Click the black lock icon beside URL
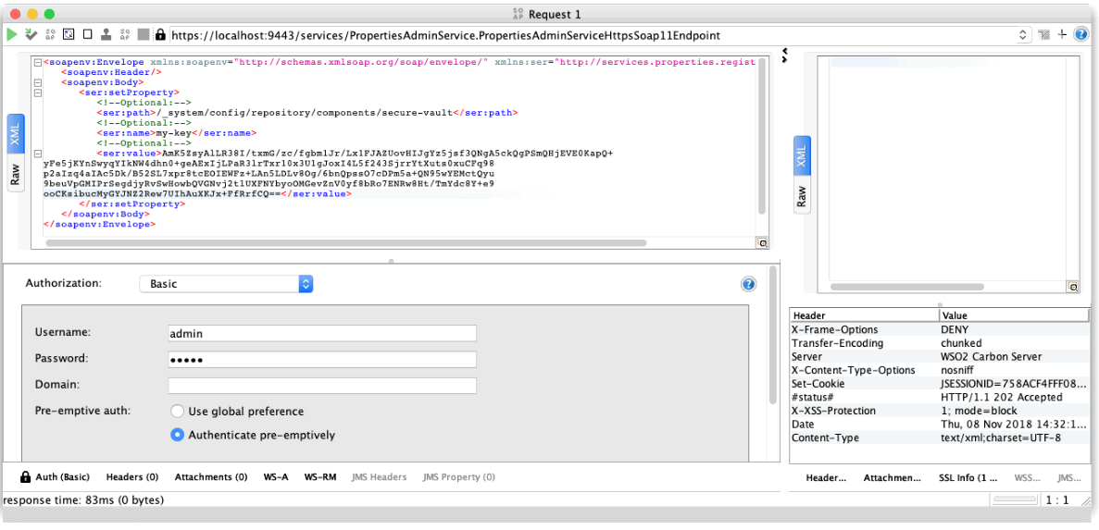Image resolution: width=1099 pixels, height=530 pixels. coord(160,35)
